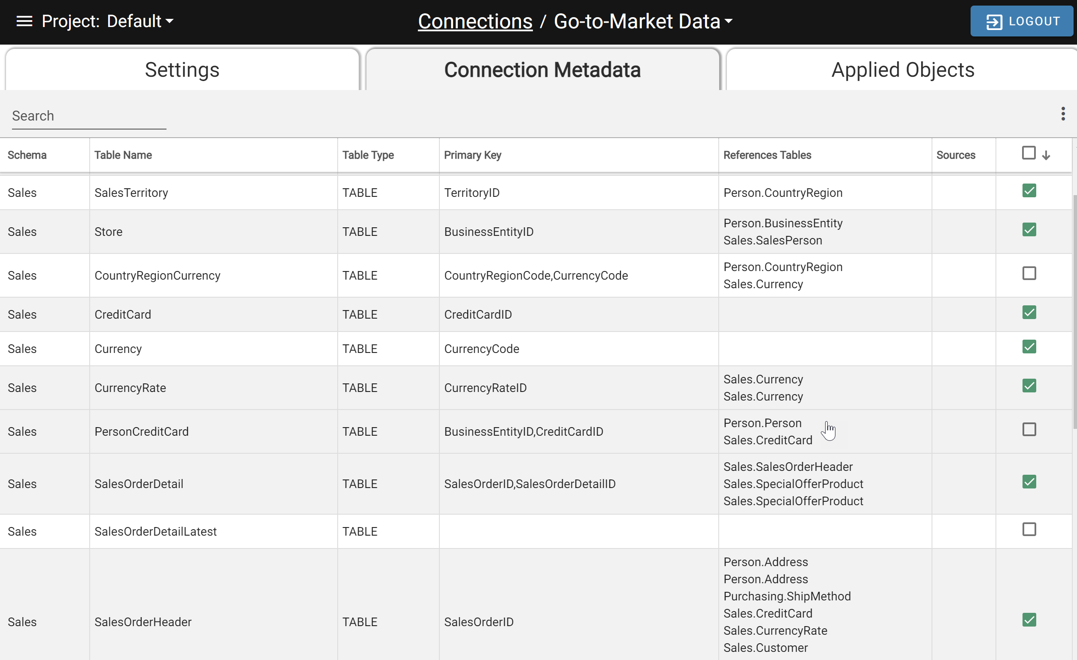Sort by the Table Name column header
1077x660 pixels.
123,155
